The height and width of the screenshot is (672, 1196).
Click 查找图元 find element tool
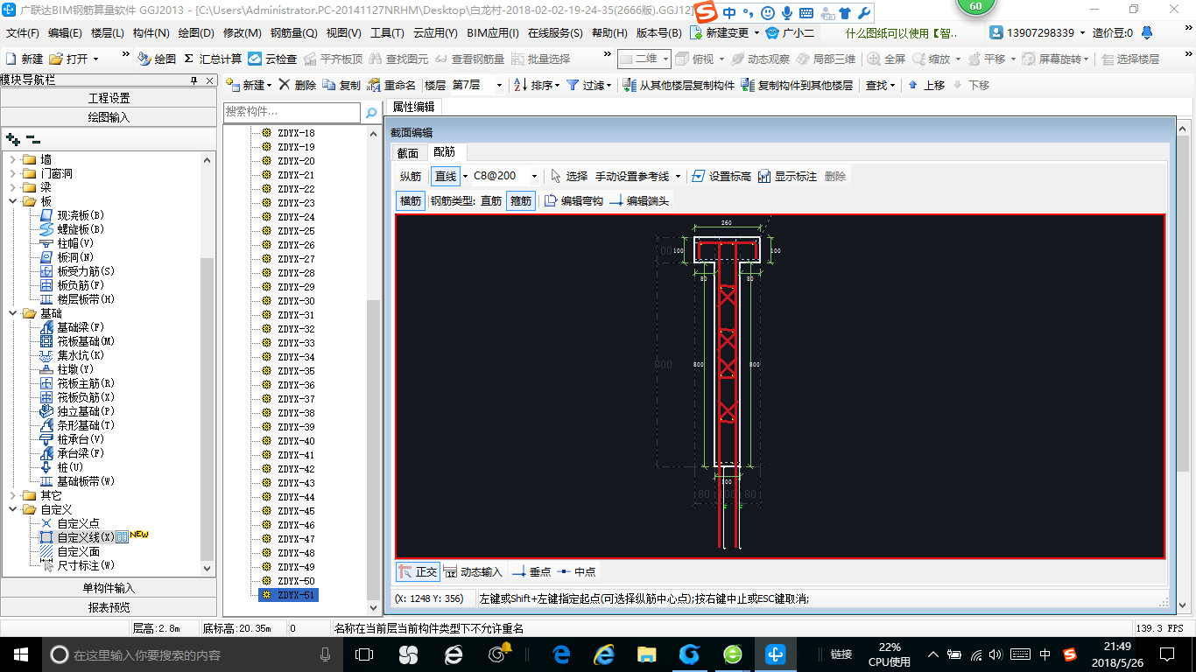click(x=398, y=59)
